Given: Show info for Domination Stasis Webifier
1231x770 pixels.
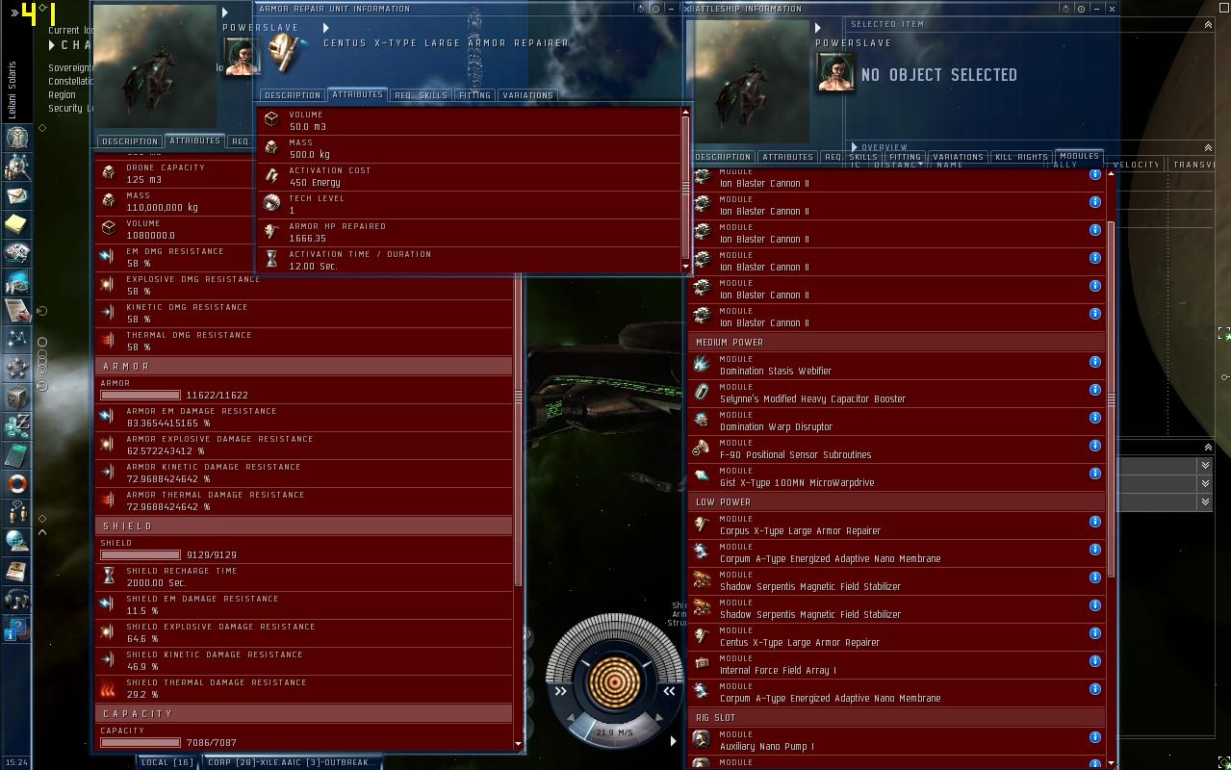Looking at the screenshot, I should tap(1094, 362).
